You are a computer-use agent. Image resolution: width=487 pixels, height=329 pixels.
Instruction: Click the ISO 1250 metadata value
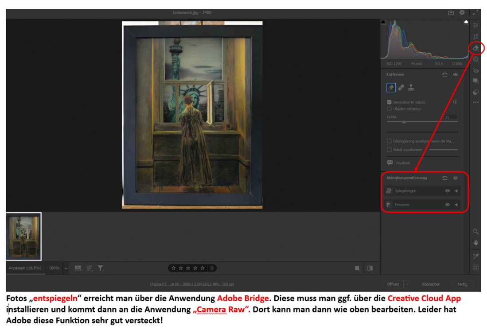[x=394, y=64]
